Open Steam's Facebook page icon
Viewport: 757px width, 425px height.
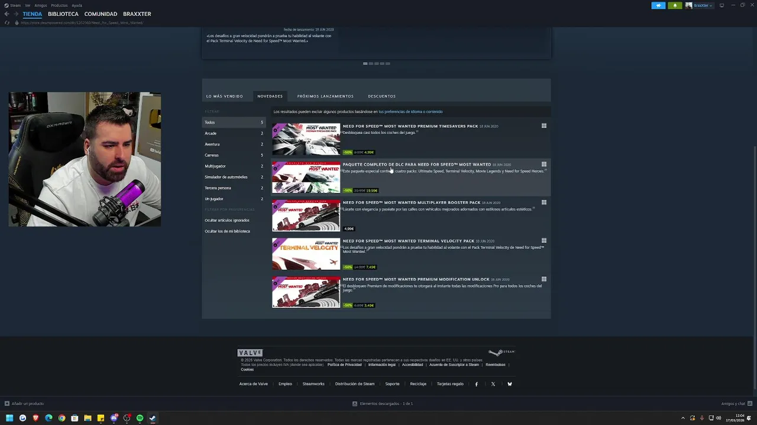click(477, 384)
